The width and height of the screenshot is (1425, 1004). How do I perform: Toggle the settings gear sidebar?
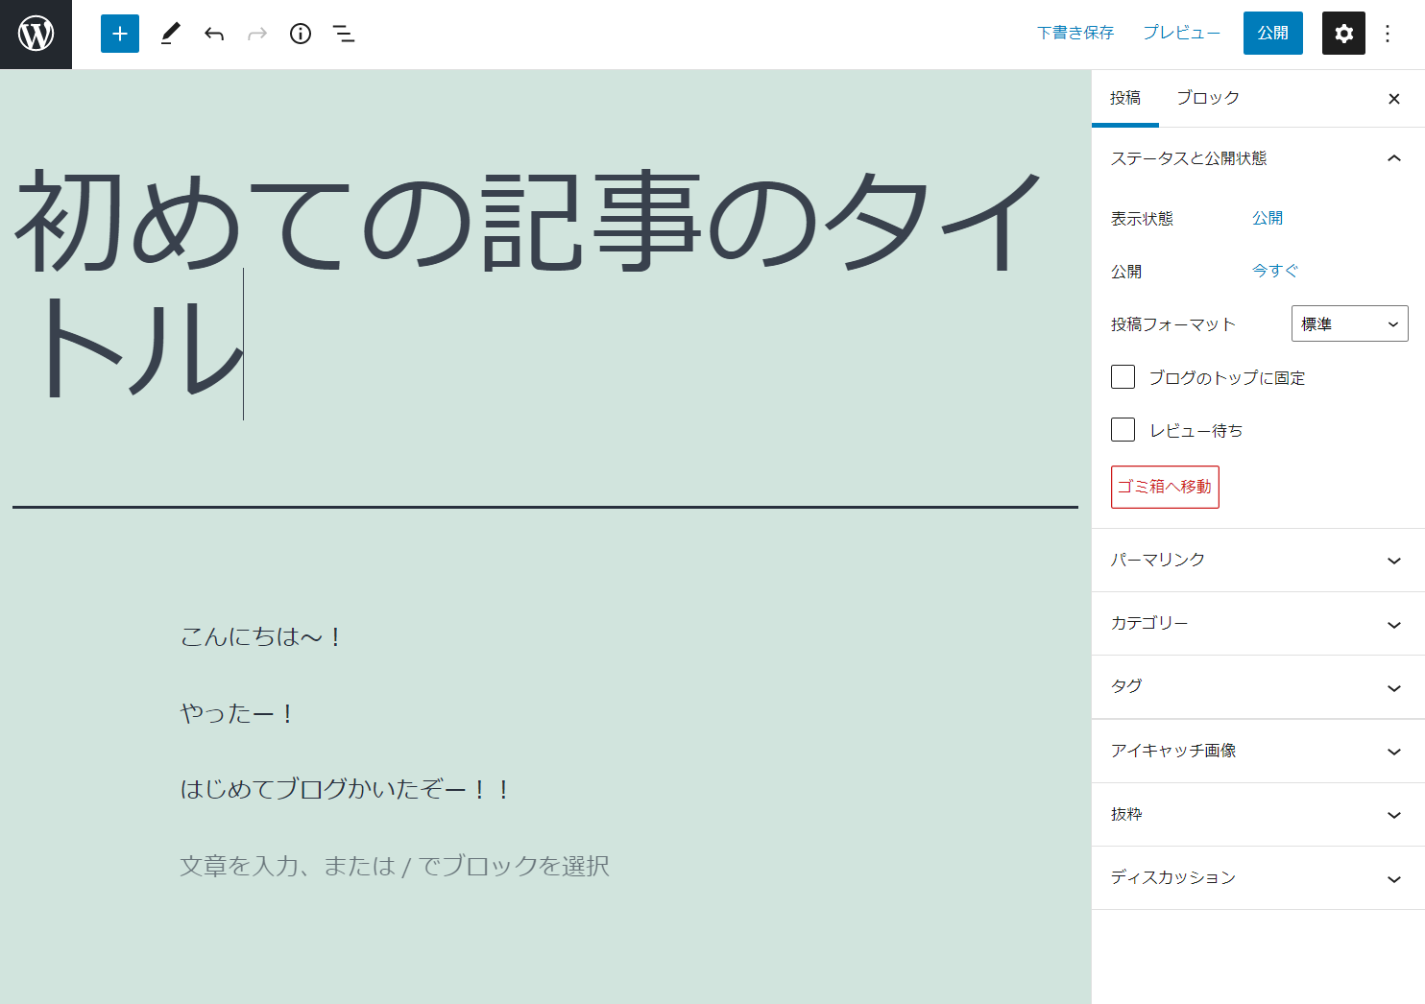point(1343,34)
